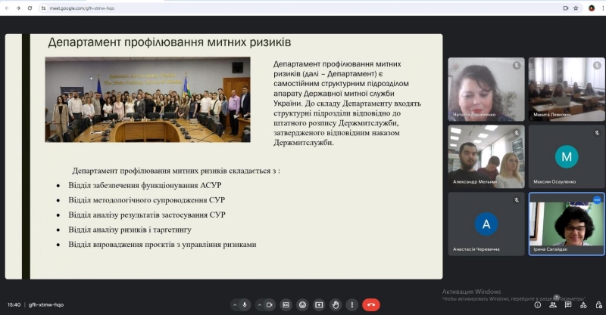Click muted mic icon on Анастасія Черевична's tile
Image resolution: width=606 pixels, height=315 pixels.
coord(517,200)
